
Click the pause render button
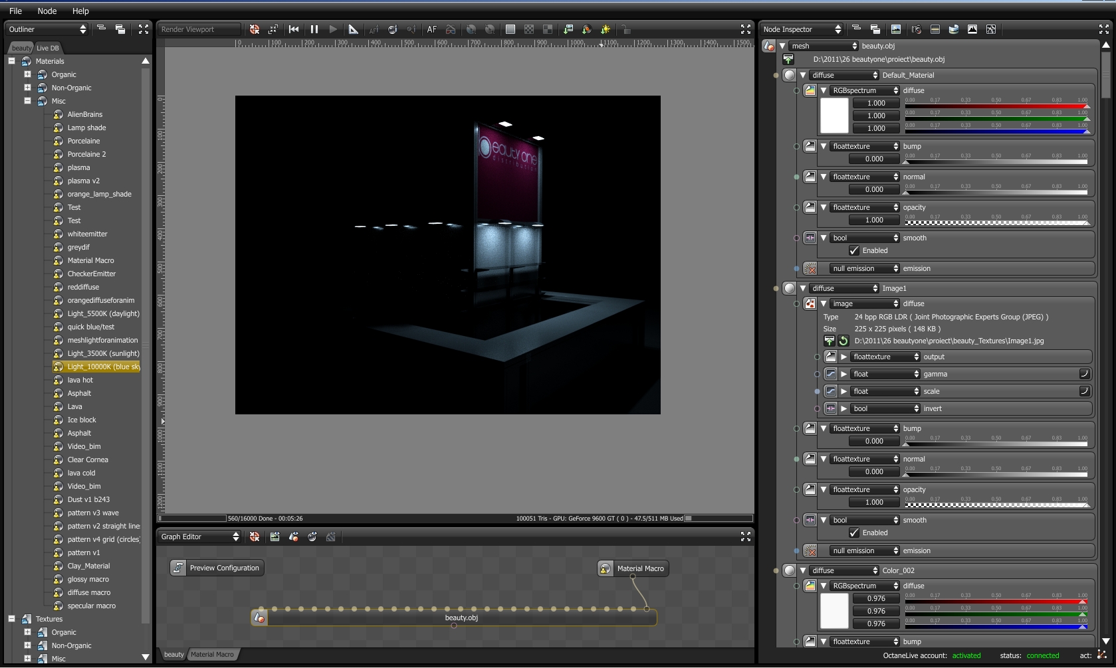[x=314, y=29]
